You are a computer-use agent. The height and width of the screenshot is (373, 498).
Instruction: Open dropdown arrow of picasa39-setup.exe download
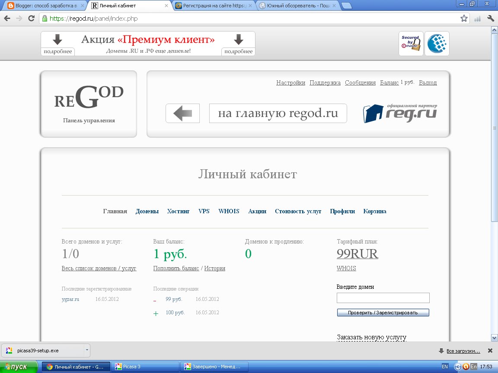click(x=87, y=351)
